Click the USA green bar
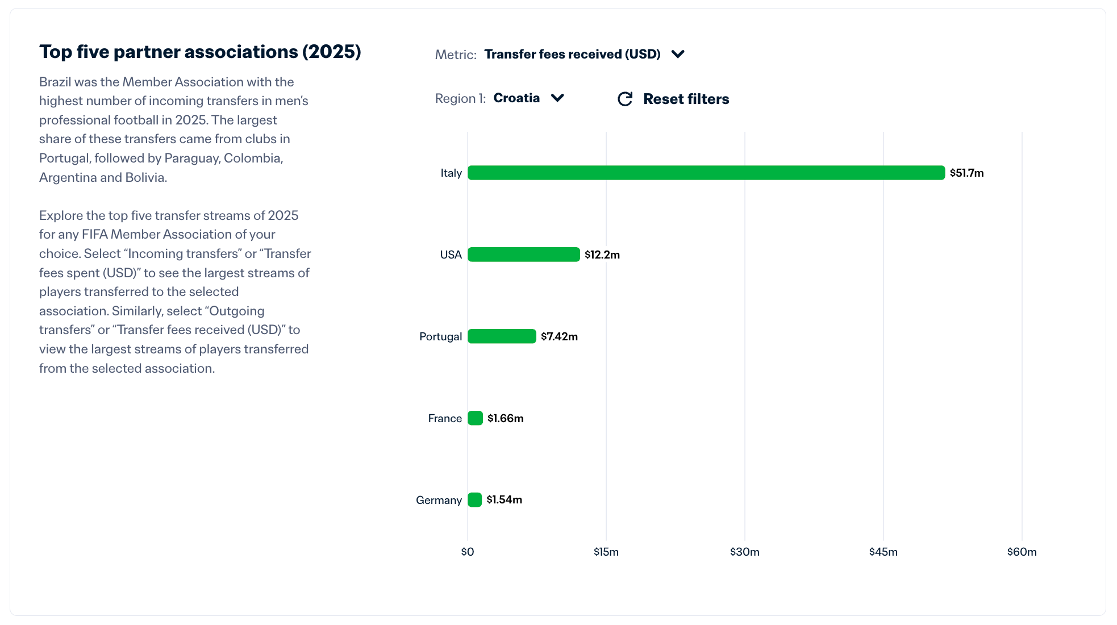The width and height of the screenshot is (1117, 625). pyautogui.click(x=523, y=255)
